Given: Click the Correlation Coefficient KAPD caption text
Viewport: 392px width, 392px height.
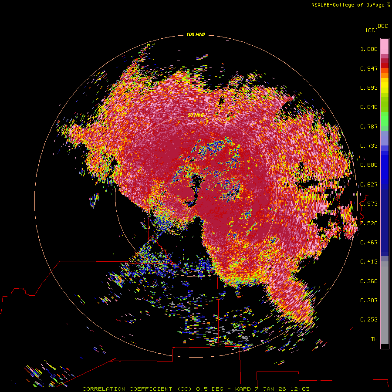Looking at the screenshot, I should click(x=196, y=389).
